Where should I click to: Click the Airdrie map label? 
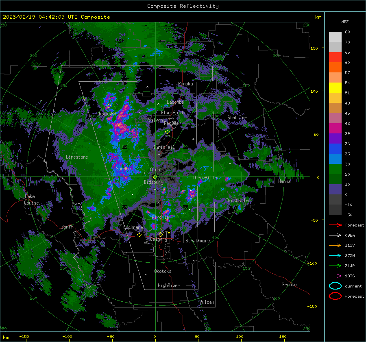click(x=160, y=217)
